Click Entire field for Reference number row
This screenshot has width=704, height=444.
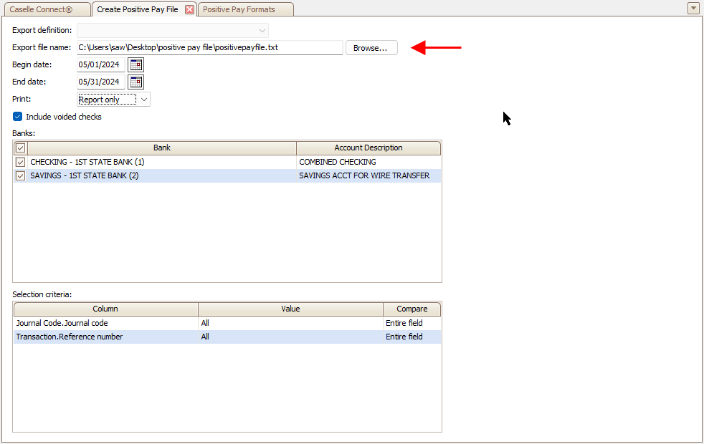coord(412,337)
